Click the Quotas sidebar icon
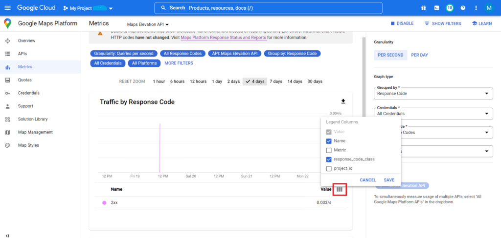Viewport: 501px width, 238px height. point(8,80)
